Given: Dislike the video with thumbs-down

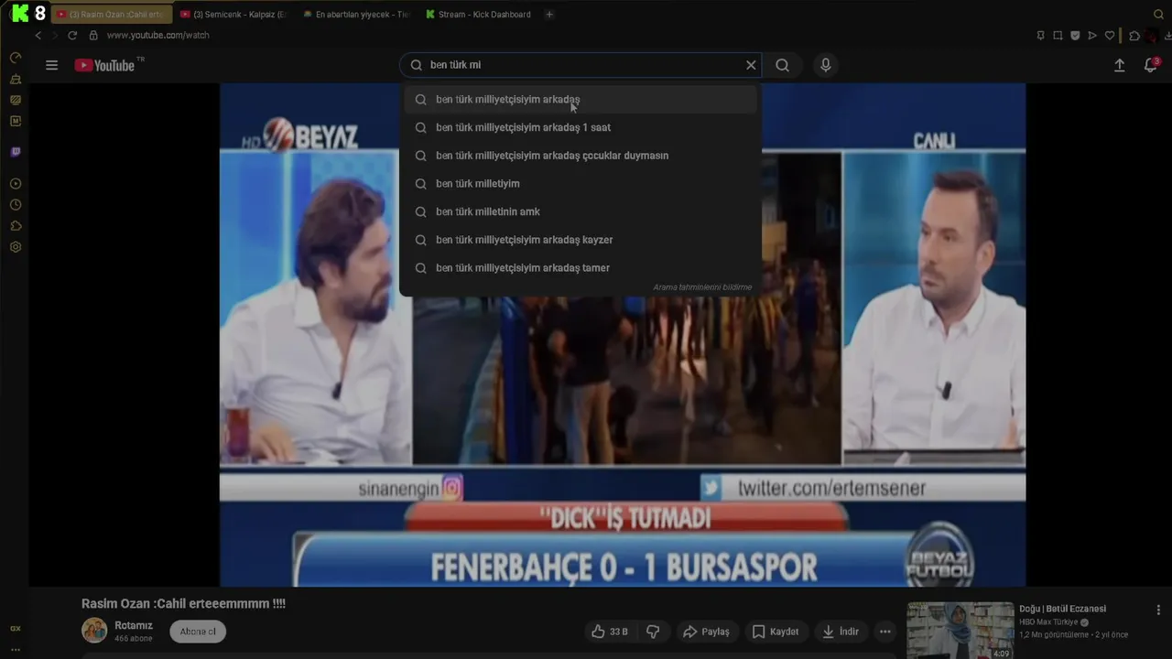Looking at the screenshot, I should (x=654, y=632).
